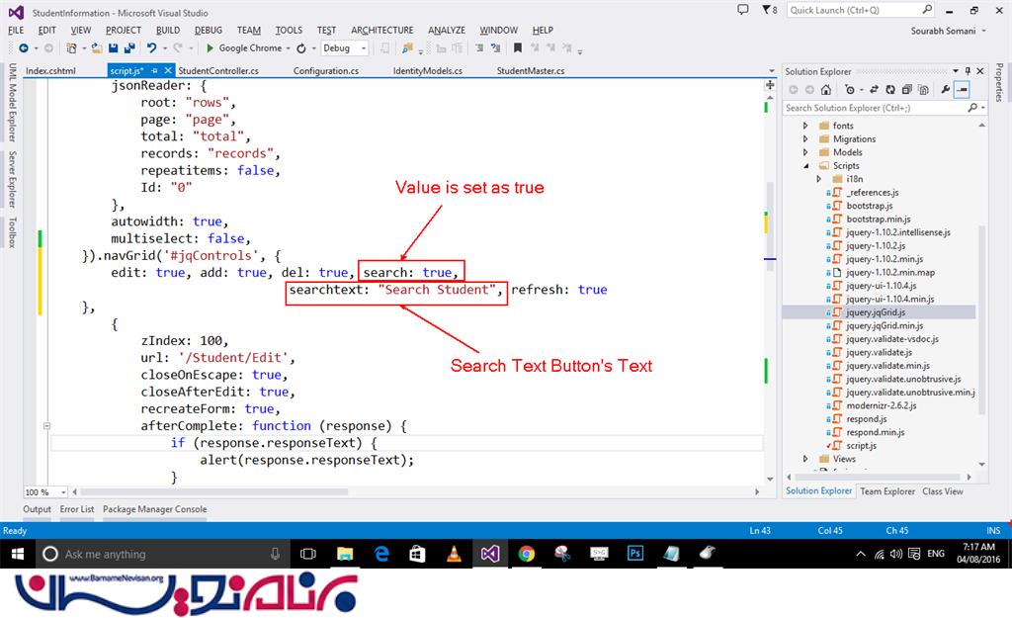Click Home icon in Solution Explorer

click(x=826, y=90)
